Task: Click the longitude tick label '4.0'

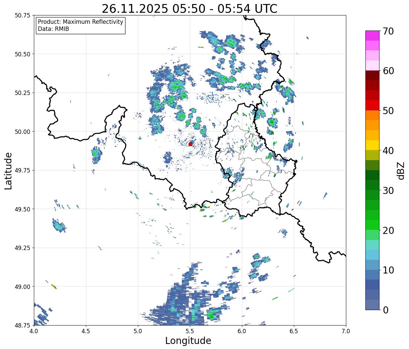Action: (34, 331)
